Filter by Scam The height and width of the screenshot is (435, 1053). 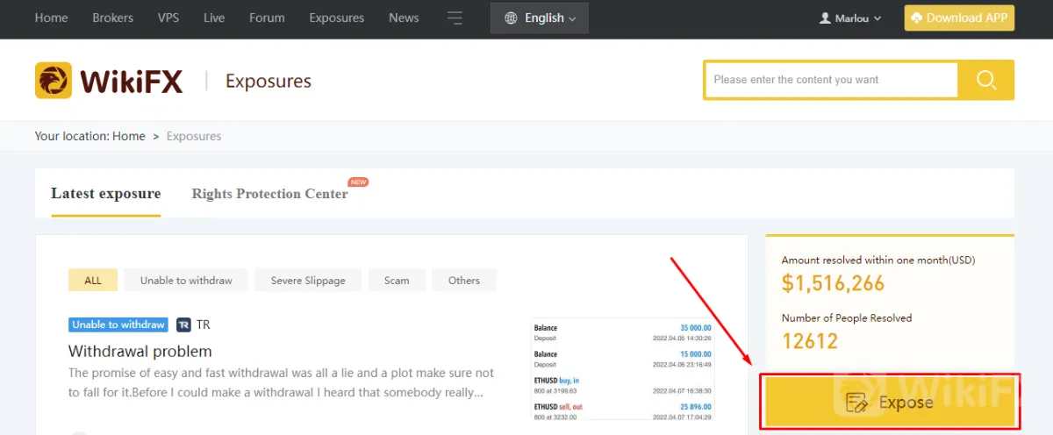pos(397,280)
